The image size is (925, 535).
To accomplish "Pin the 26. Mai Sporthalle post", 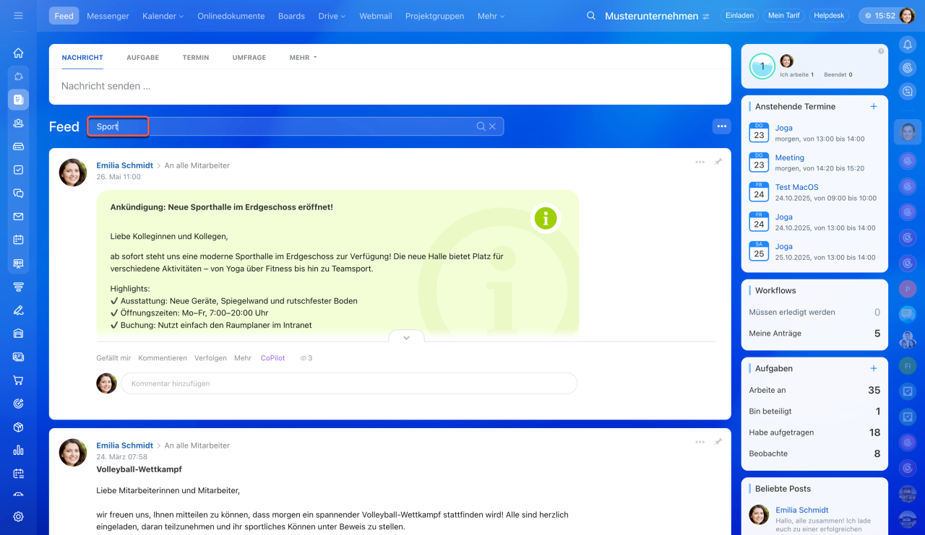I will tap(718, 162).
